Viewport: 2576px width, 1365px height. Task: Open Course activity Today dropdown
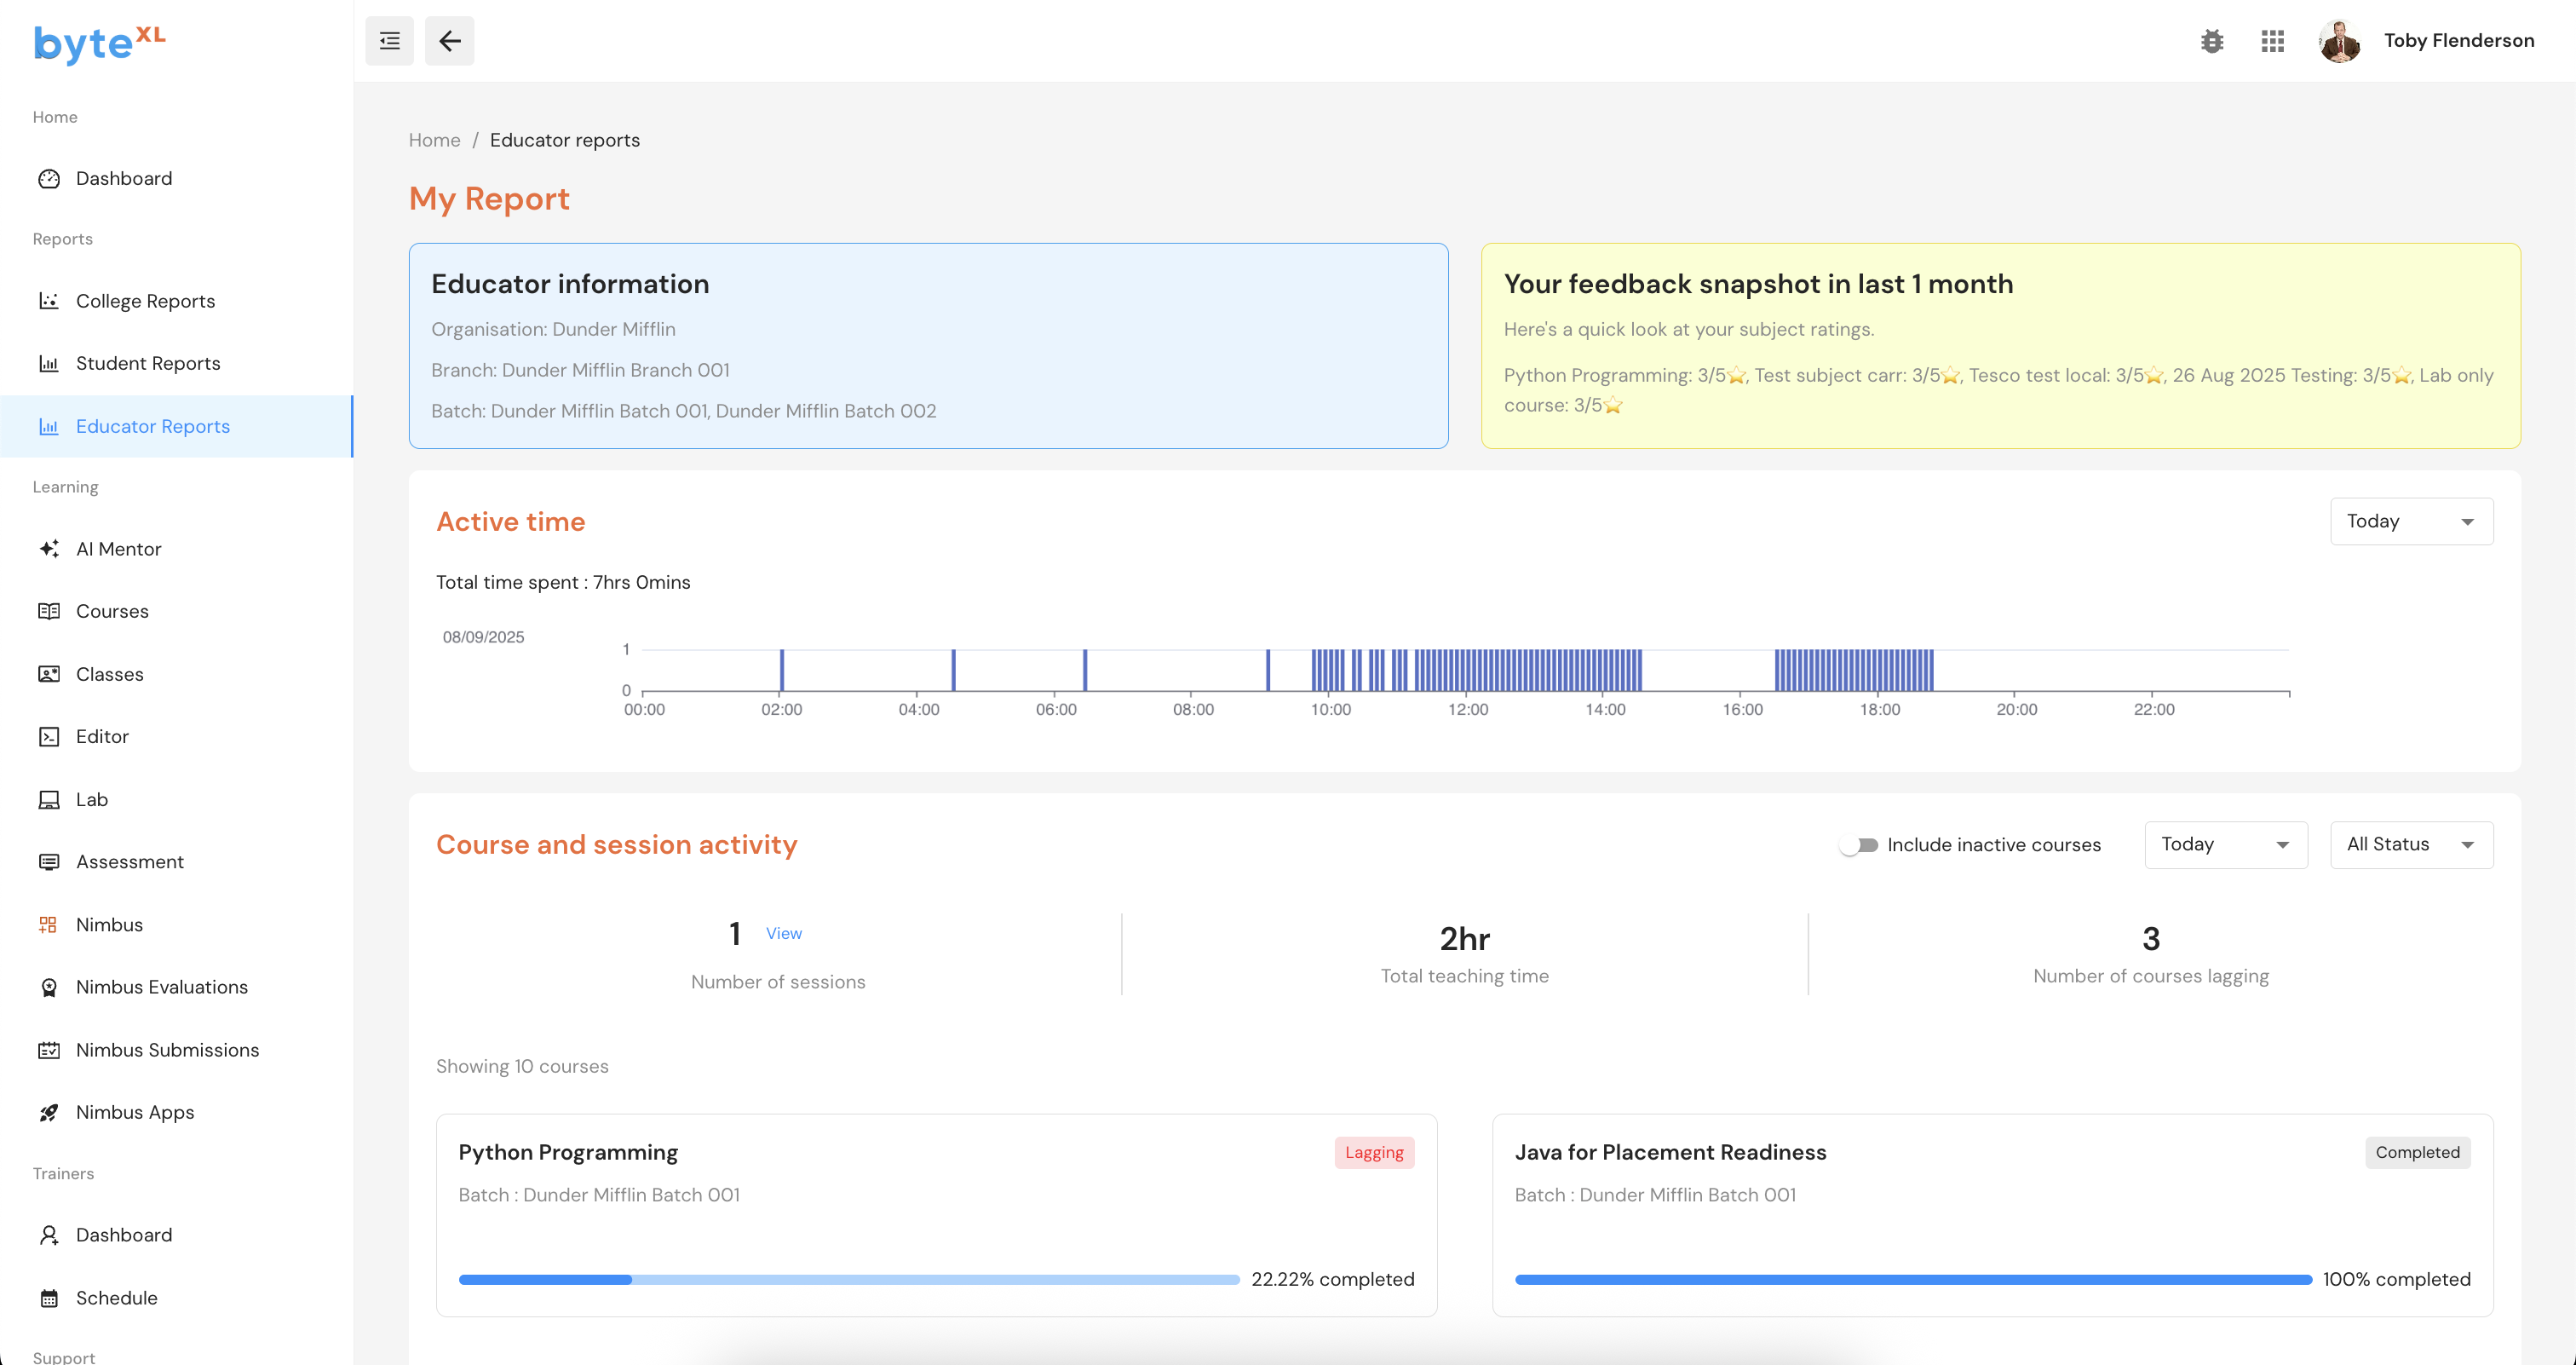[x=2225, y=845]
